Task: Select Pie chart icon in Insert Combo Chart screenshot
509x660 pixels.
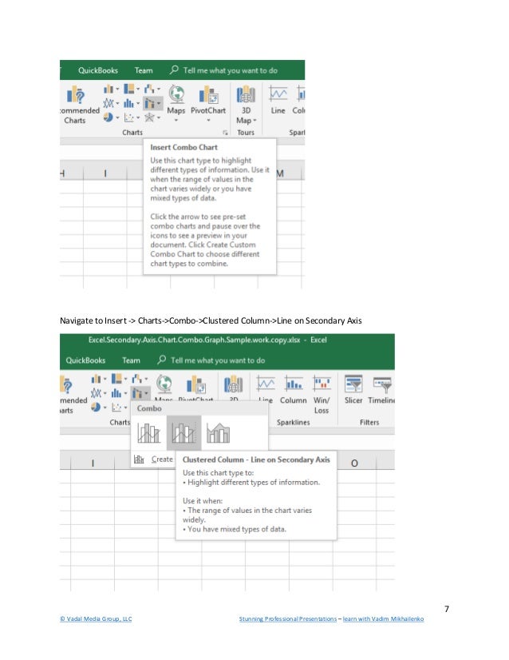Action: click(109, 117)
